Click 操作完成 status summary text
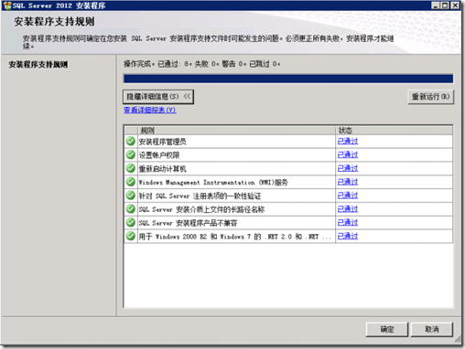The height and width of the screenshot is (349, 465). pyautogui.click(x=202, y=64)
